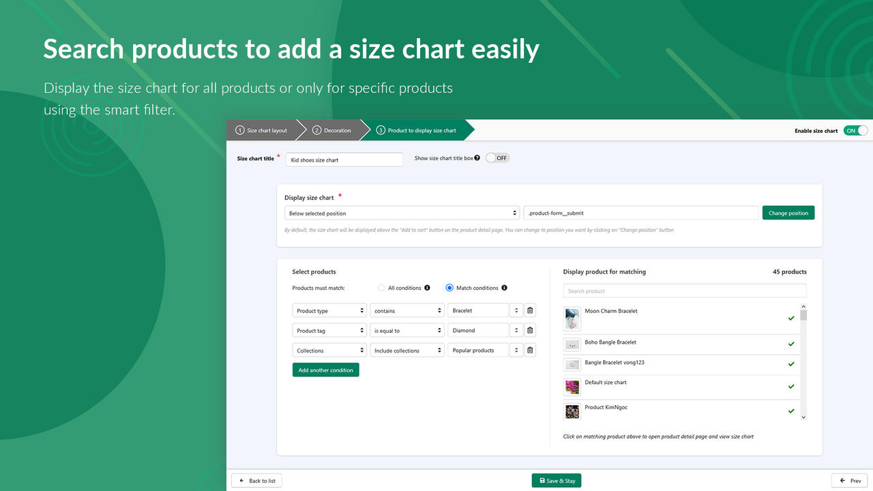Click the Search product field
The height and width of the screenshot is (491, 873).
(x=685, y=291)
